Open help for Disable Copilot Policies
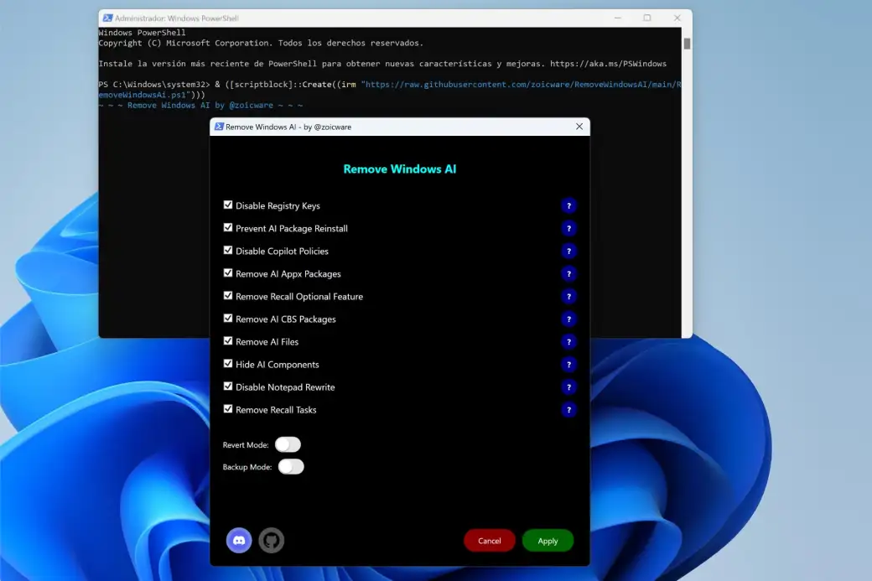Image resolution: width=872 pixels, height=581 pixels. point(569,251)
